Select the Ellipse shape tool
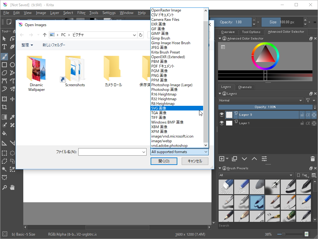This screenshot has height=239, width=318. pyautogui.click(x=12, y=65)
